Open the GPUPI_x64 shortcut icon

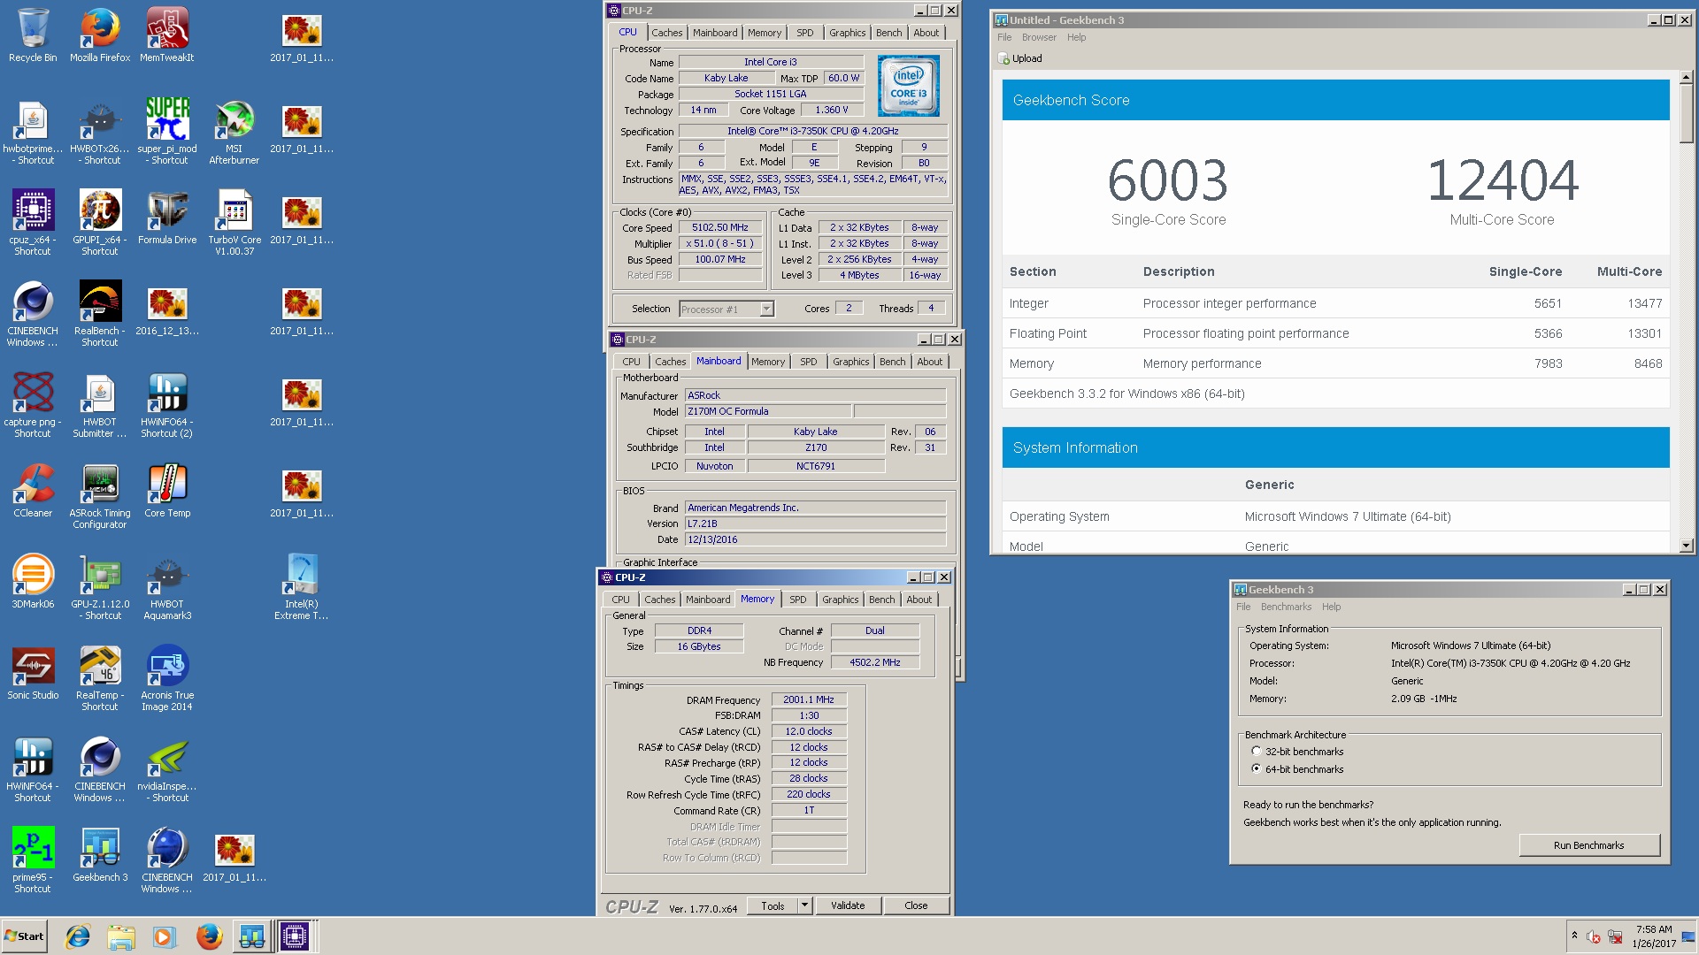tap(100, 223)
